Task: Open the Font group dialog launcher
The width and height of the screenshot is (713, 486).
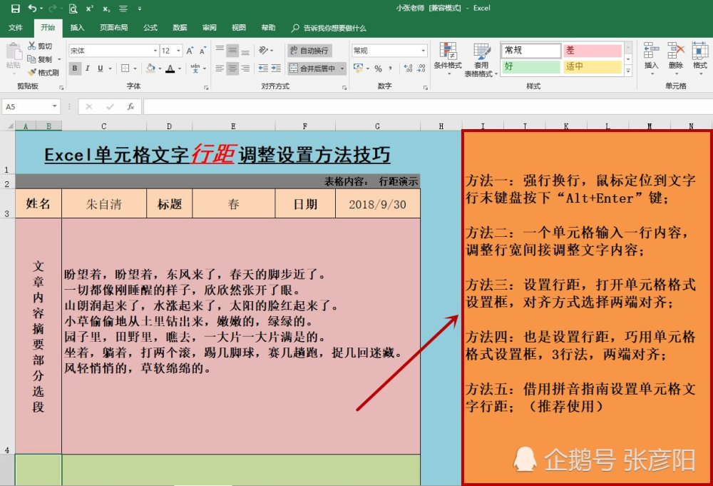Action: tap(206, 87)
